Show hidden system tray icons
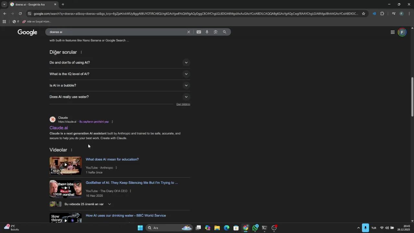This screenshot has width=414, height=233. click(358, 228)
